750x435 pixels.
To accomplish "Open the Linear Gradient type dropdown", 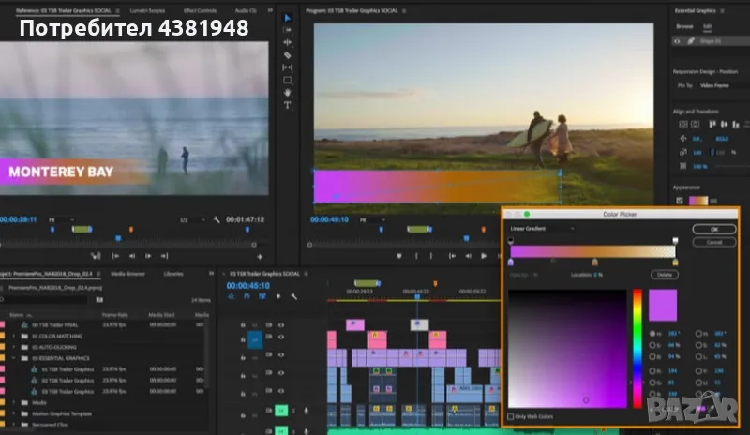I will (544, 228).
